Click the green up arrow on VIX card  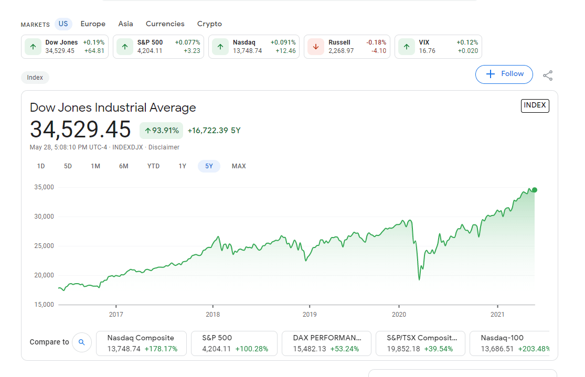pos(407,47)
